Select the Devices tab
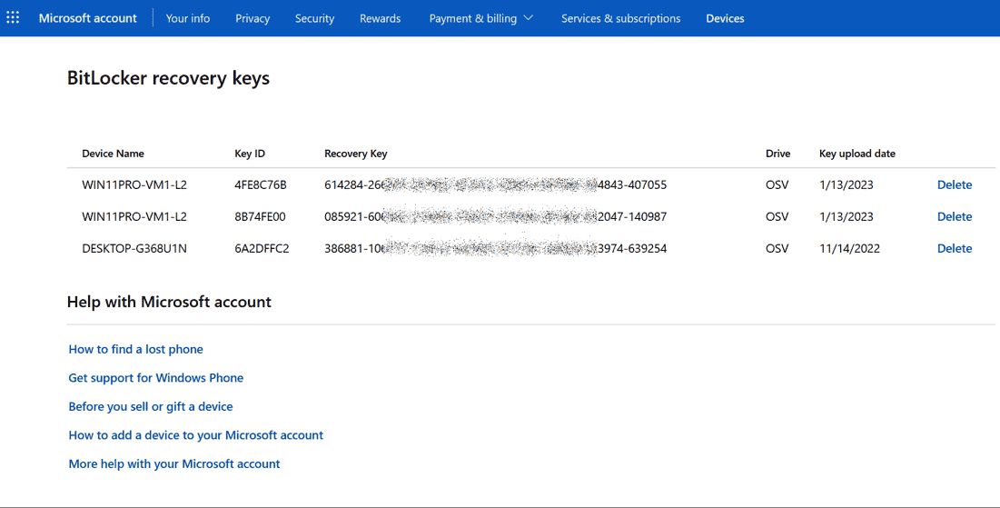Image resolution: width=1000 pixels, height=508 pixels. click(x=725, y=18)
